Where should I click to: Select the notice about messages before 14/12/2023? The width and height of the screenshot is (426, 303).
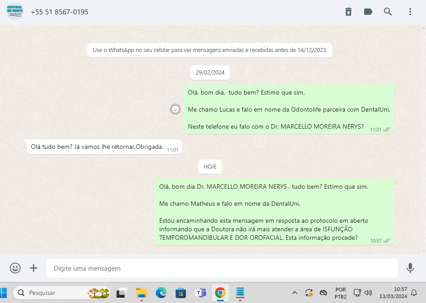click(x=210, y=50)
